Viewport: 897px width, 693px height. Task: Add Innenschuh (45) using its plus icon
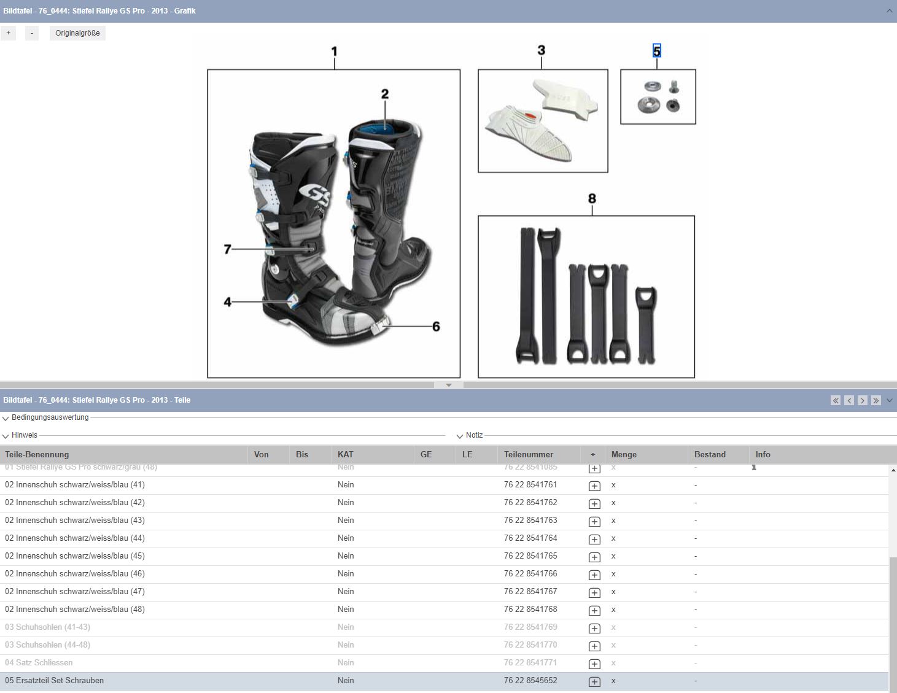click(594, 557)
